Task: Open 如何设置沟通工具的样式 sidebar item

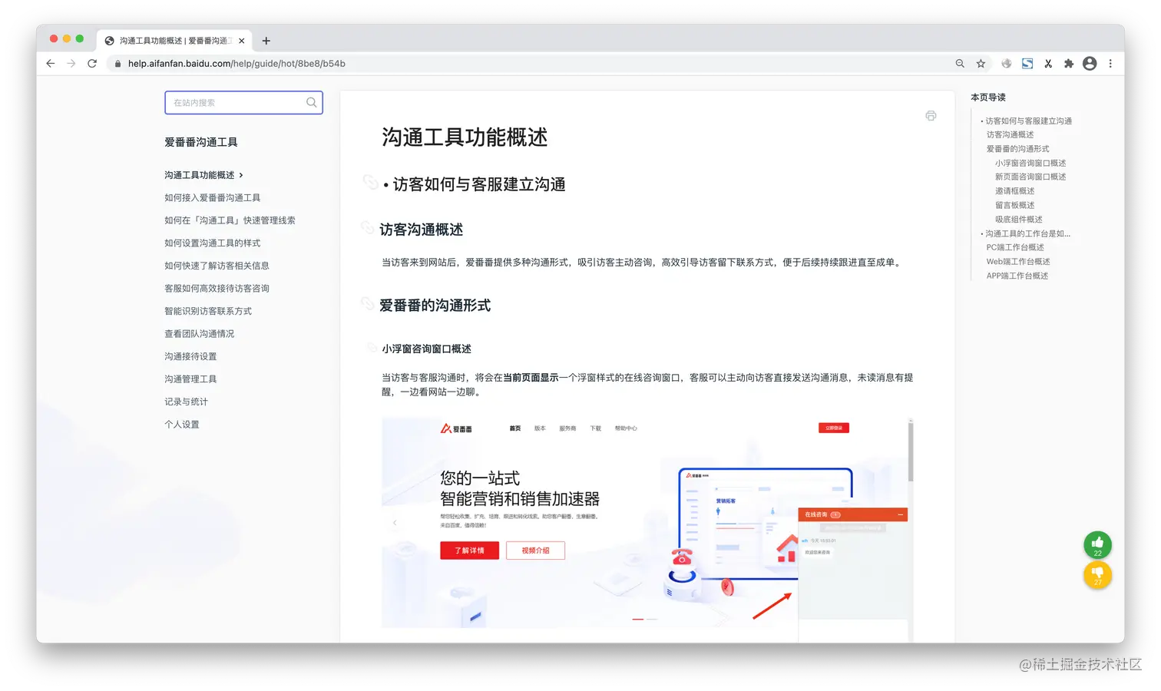Action: [x=212, y=243]
